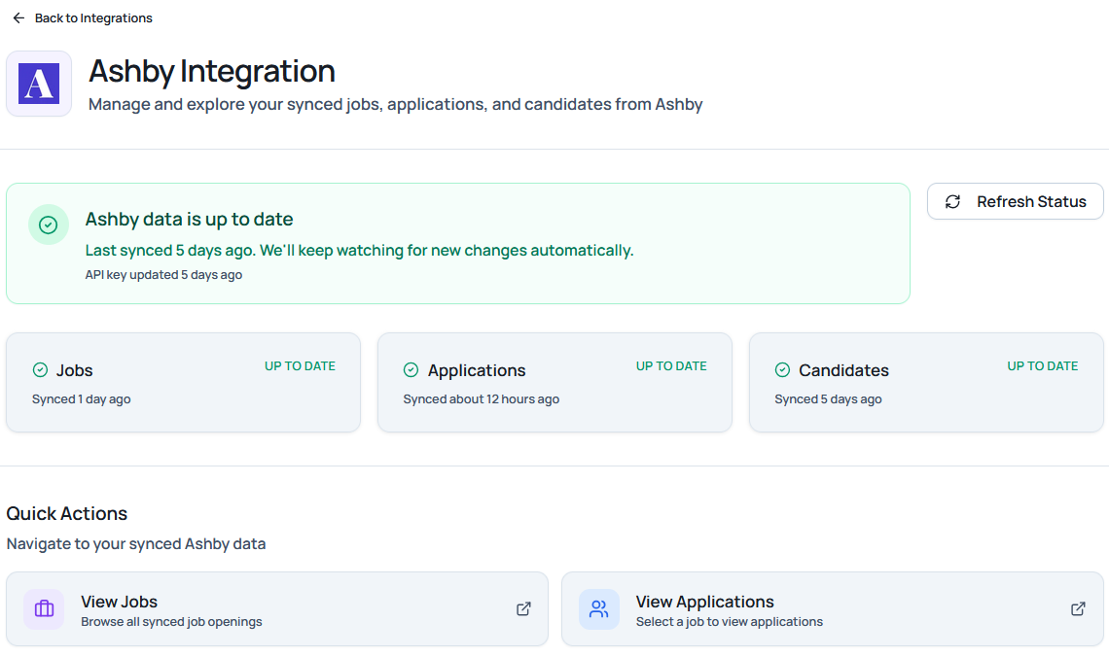Open the View Applications quick action
Image resolution: width=1109 pixels, height=656 pixels.
click(x=832, y=609)
